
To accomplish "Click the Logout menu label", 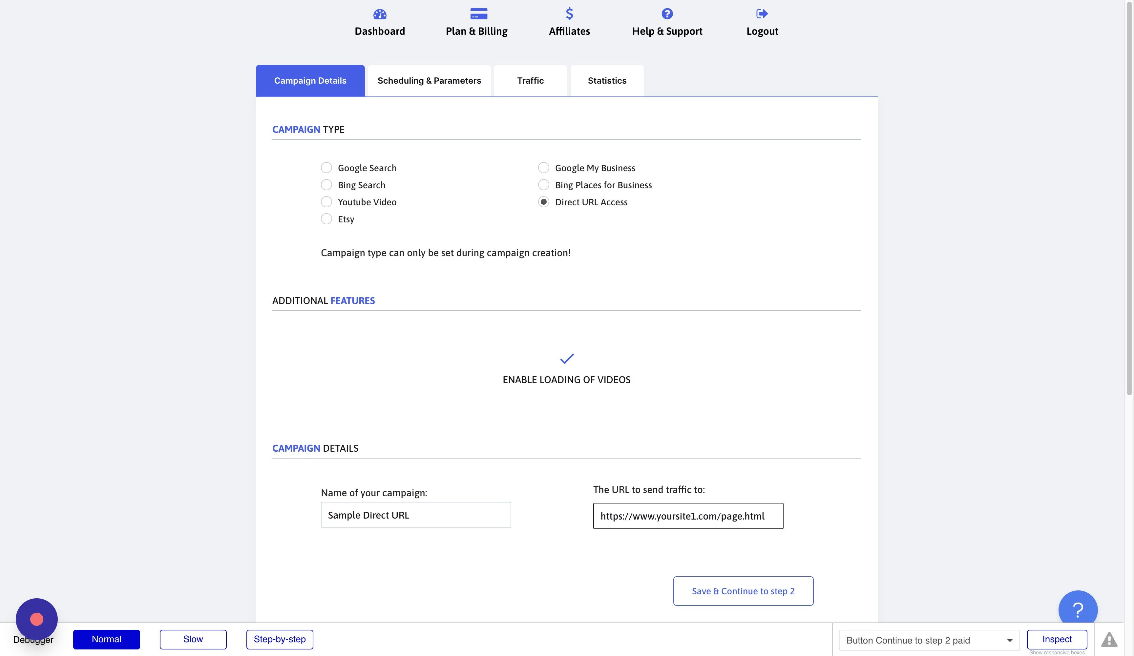I will 762,31.
